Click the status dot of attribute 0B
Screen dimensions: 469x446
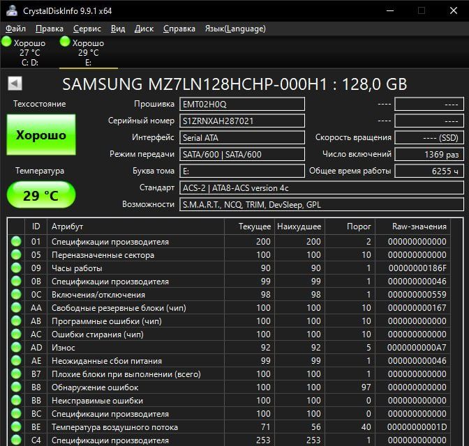pos(16,281)
